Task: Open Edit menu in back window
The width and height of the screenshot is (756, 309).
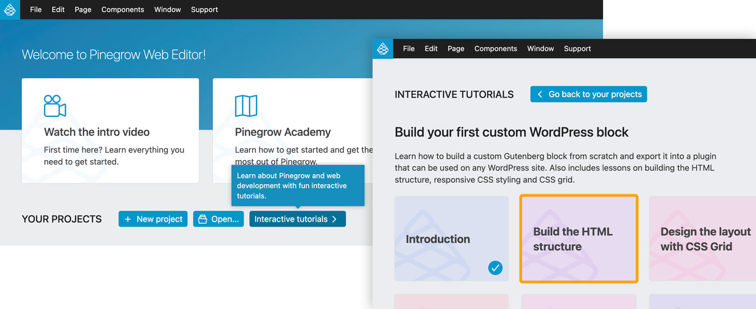Action: [58, 10]
